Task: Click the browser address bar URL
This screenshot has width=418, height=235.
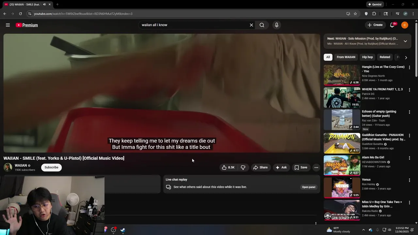Action: click(x=83, y=14)
